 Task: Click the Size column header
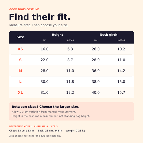(x=20, y=37)
